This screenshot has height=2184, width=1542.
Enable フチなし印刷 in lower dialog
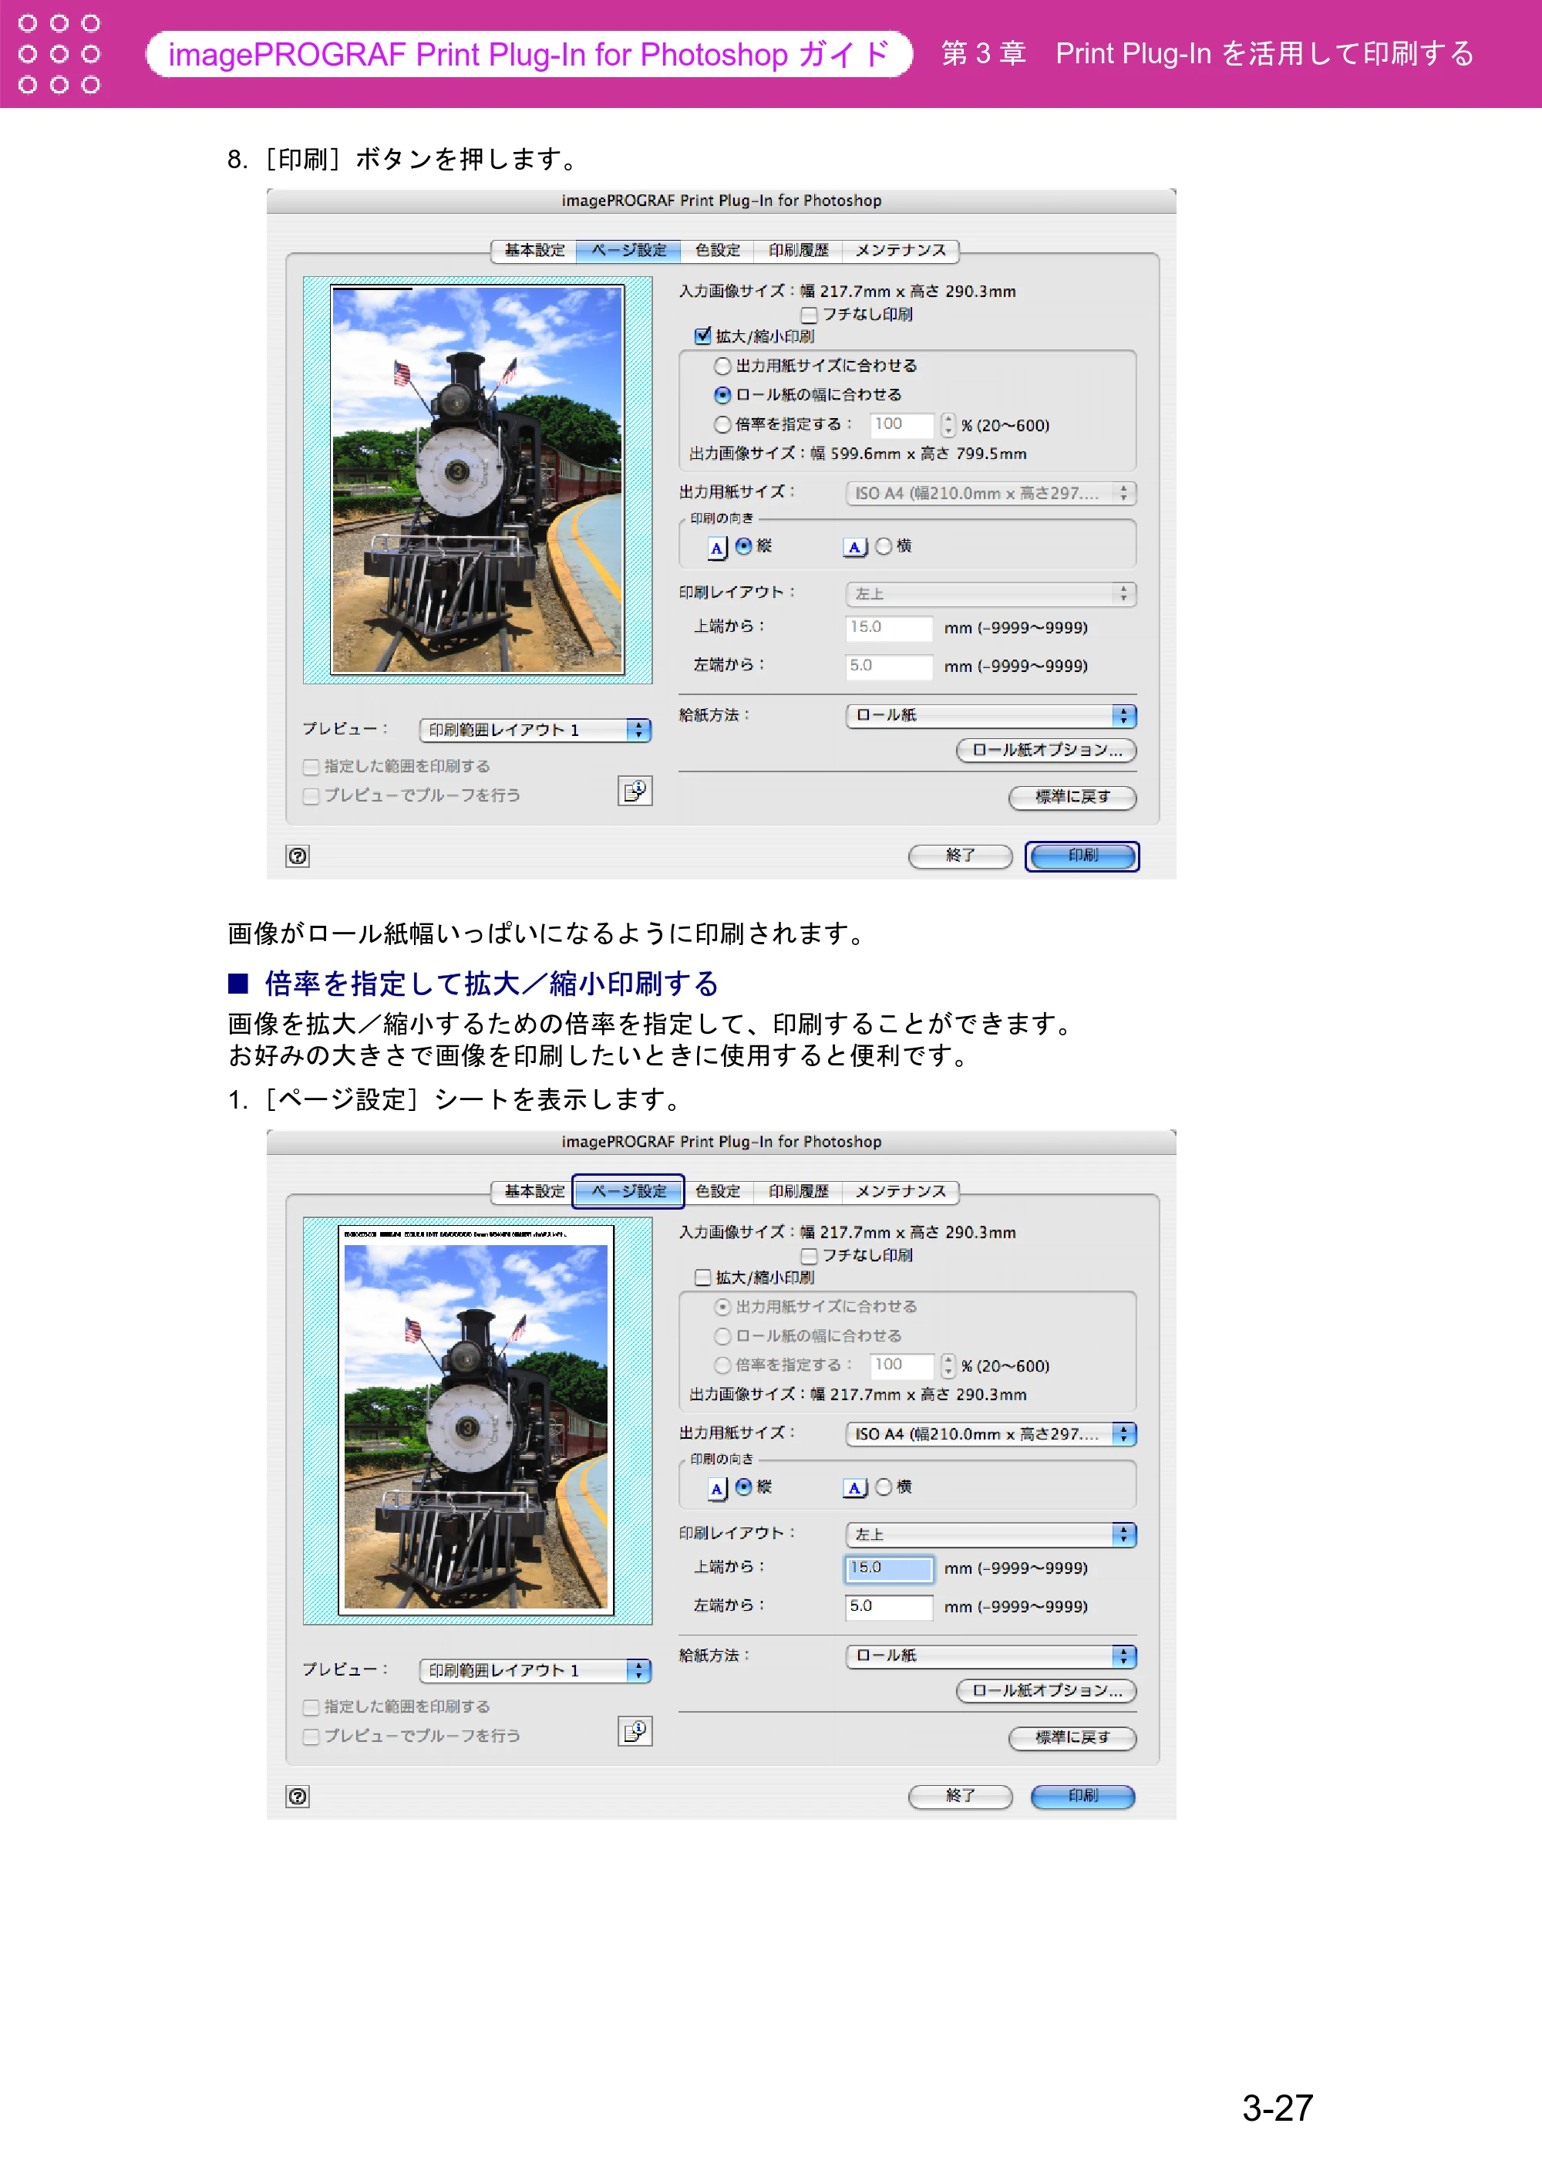(x=809, y=1254)
